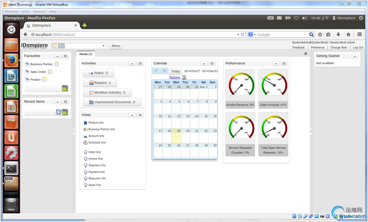Image resolution: width=368 pixels, height=222 pixels.
Task: Click the Change Role link
Action: click(x=338, y=47)
